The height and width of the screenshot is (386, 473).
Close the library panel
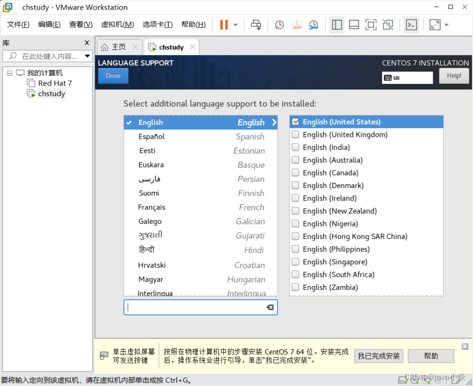click(x=87, y=43)
